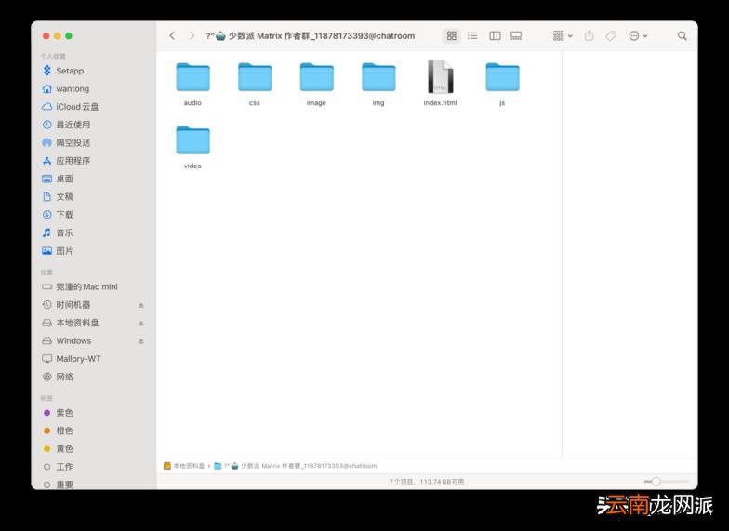Click the 7 items status text

tap(426, 482)
